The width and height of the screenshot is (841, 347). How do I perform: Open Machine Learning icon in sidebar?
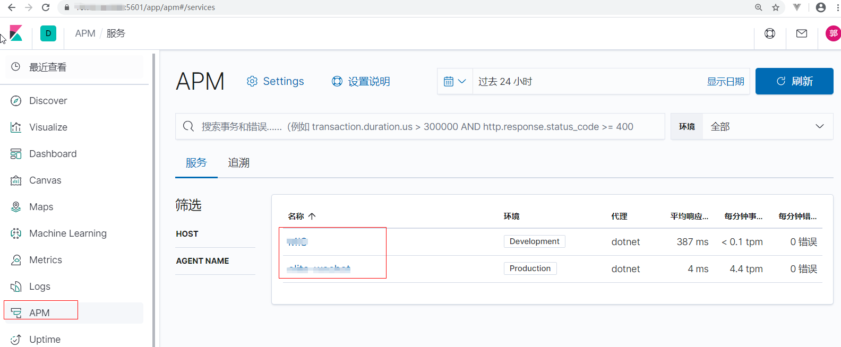(x=16, y=233)
